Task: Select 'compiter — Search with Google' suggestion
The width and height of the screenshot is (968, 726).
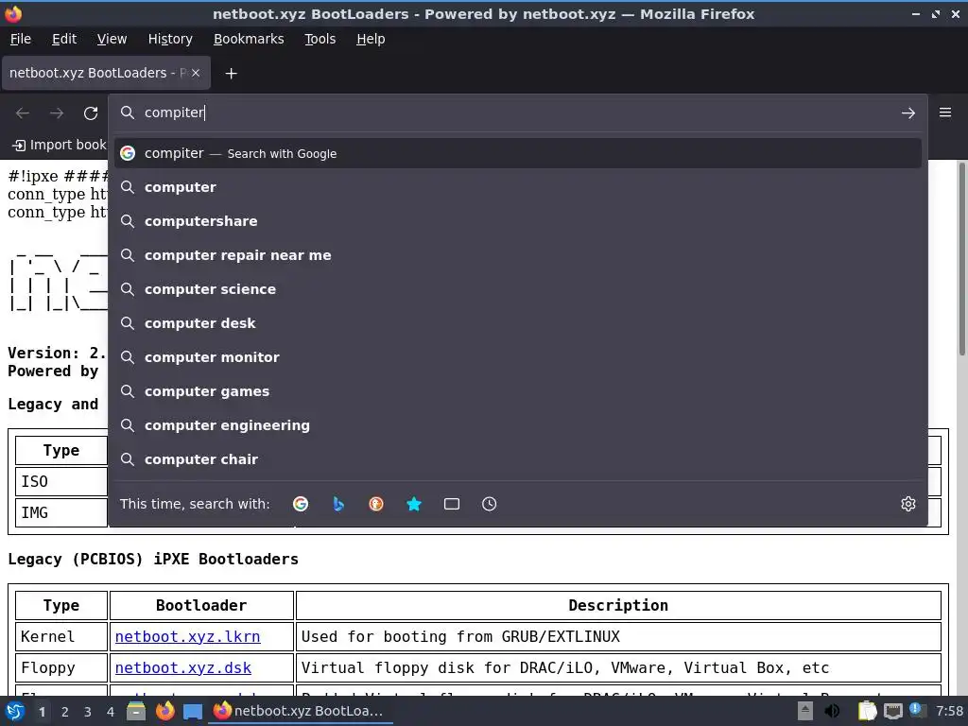Action: (x=517, y=153)
